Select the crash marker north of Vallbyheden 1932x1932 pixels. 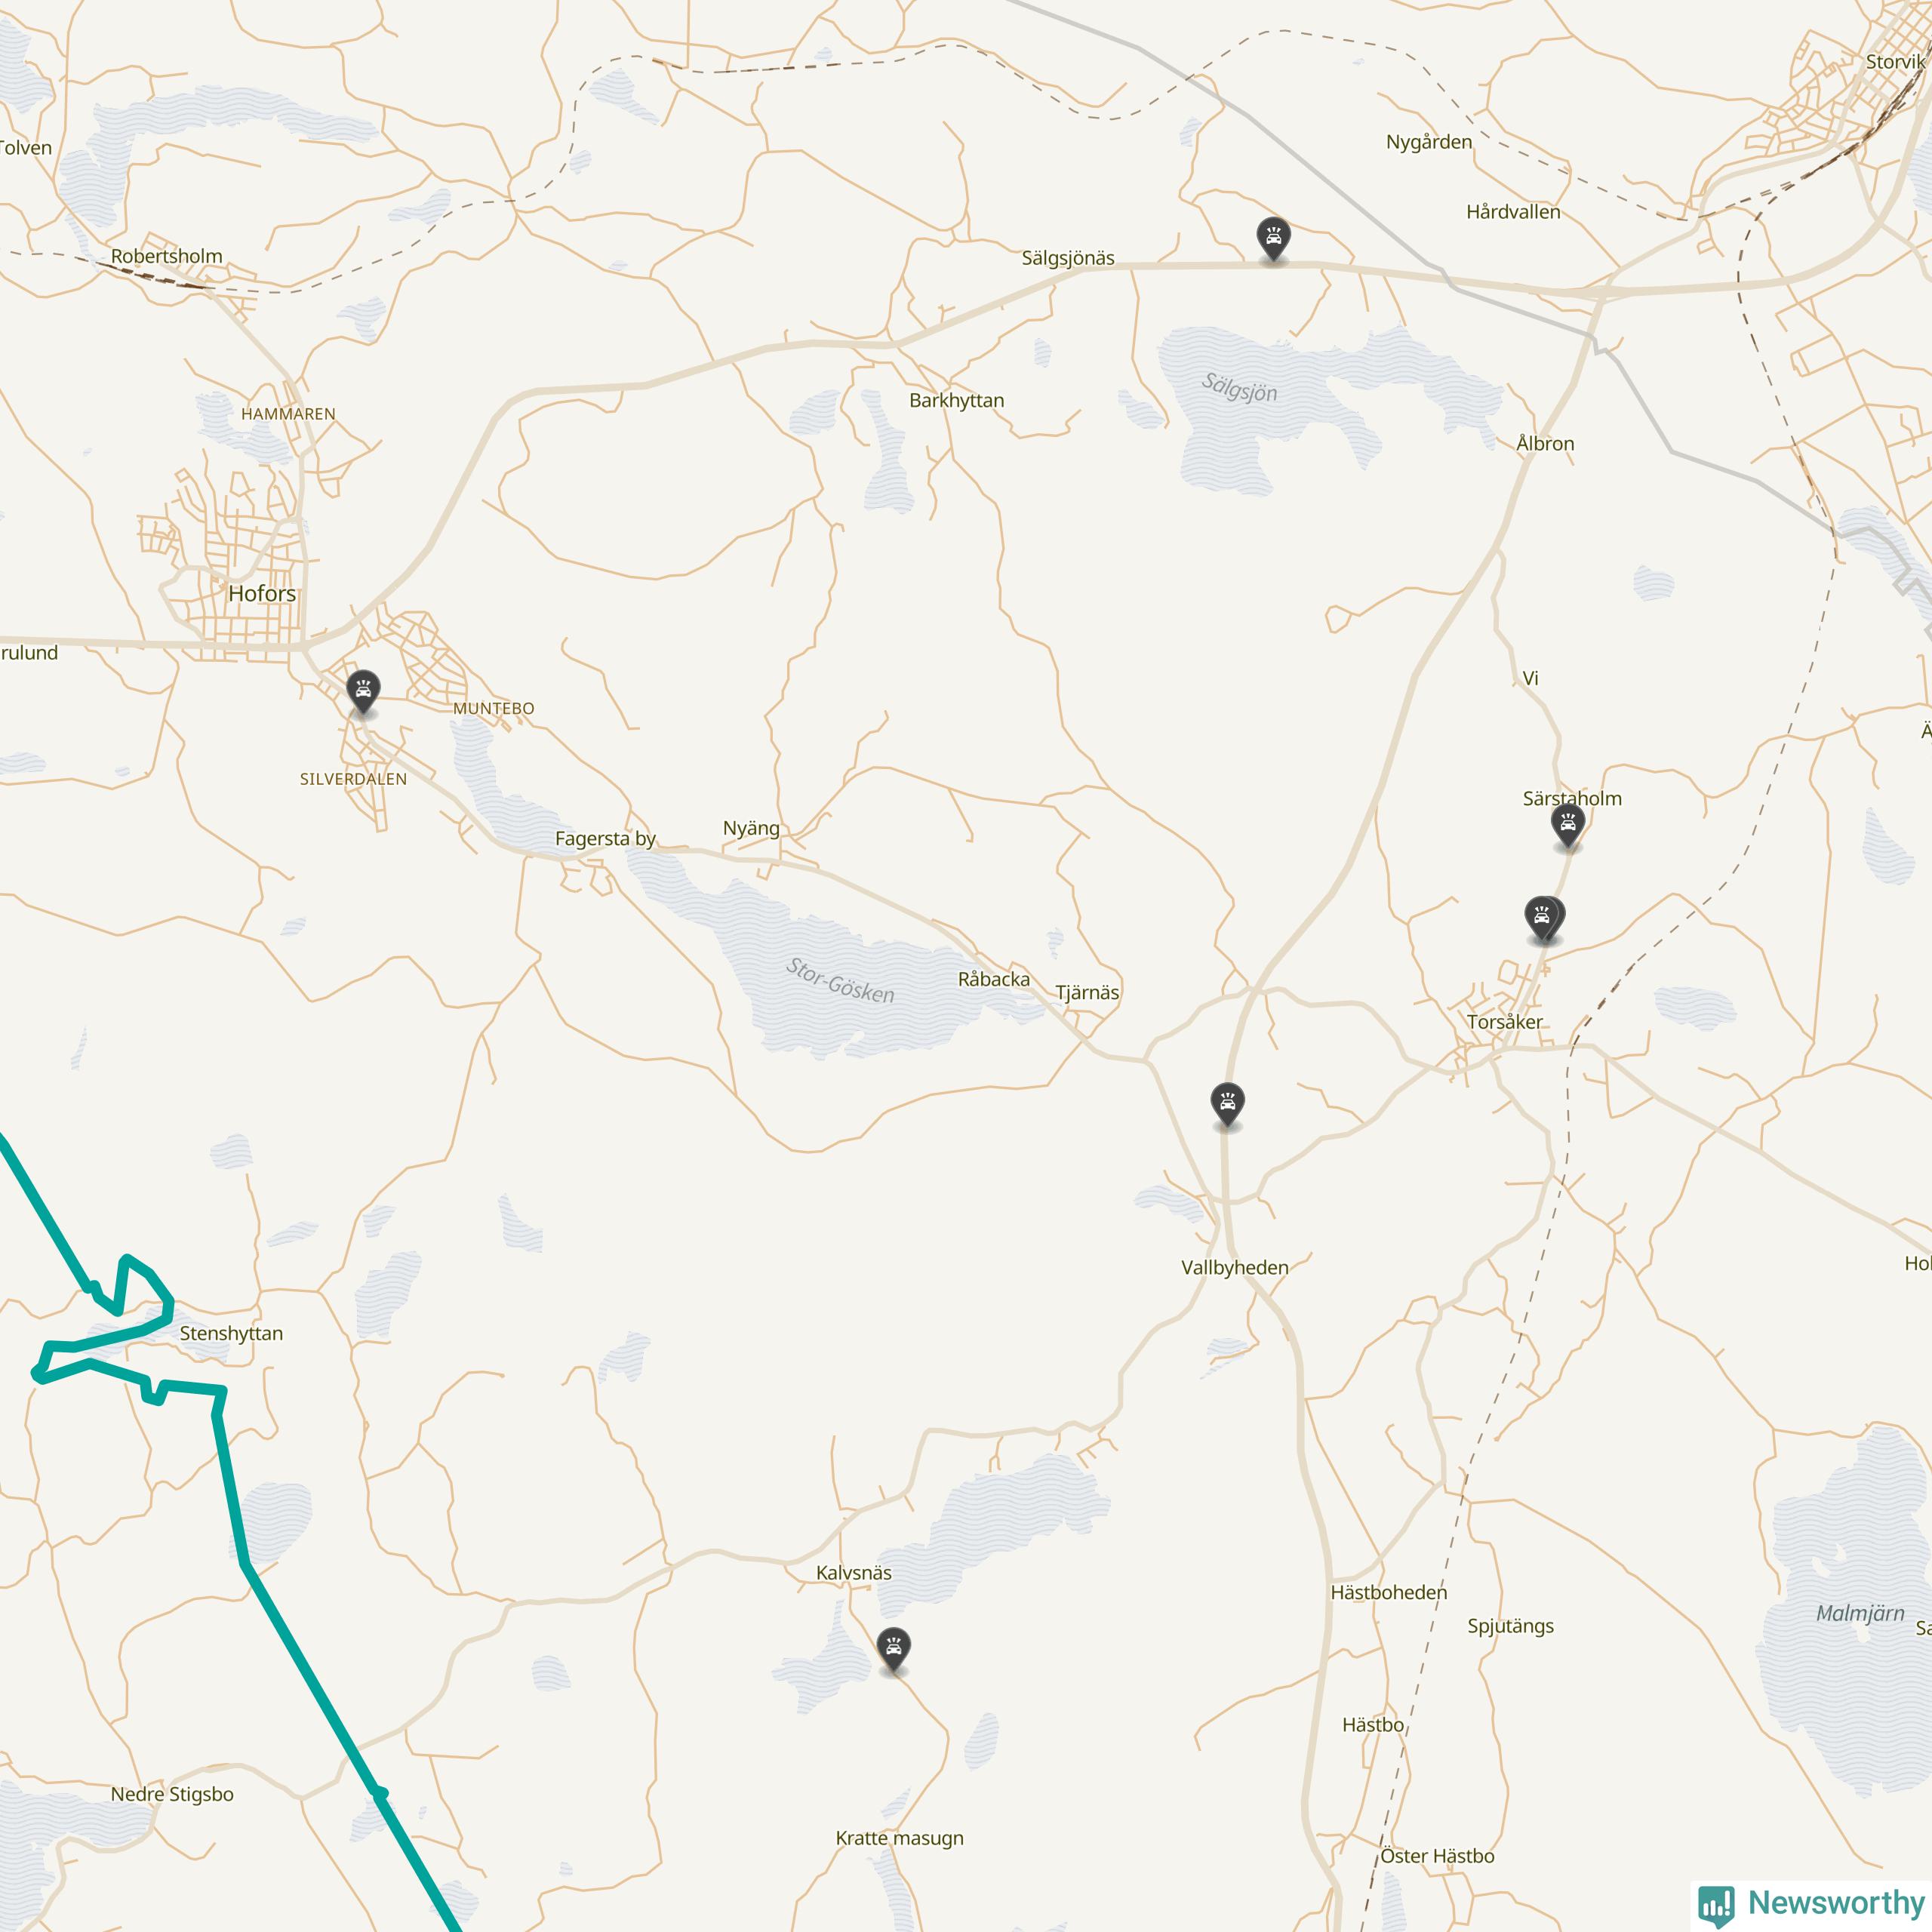click(x=1227, y=1105)
